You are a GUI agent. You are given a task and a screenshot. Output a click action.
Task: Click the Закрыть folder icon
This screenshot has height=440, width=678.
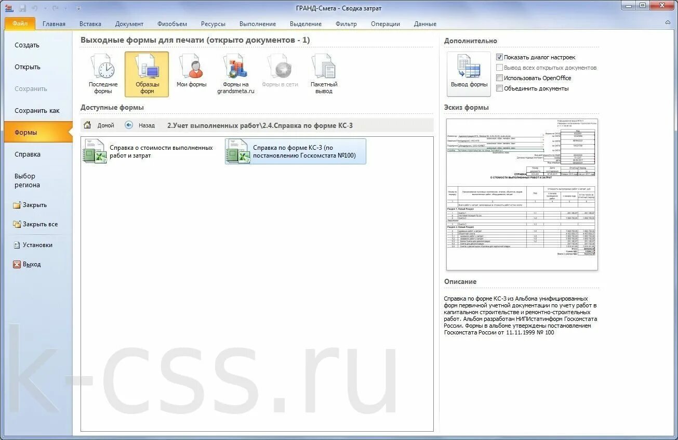[17, 205]
